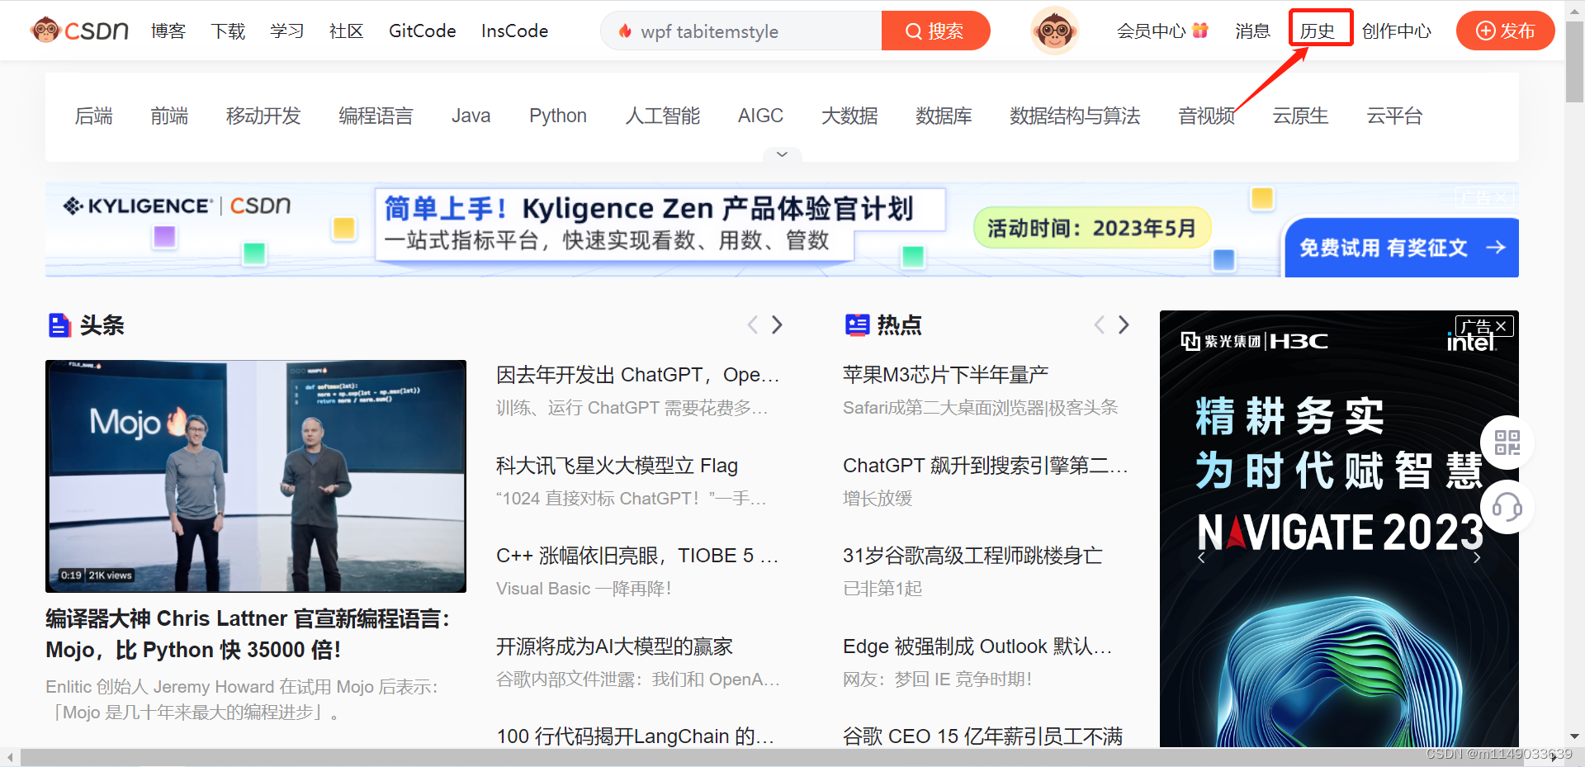This screenshot has width=1585, height=767.
Task: Open the CSDN logo homepage link
Action: click(x=79, y=31)
